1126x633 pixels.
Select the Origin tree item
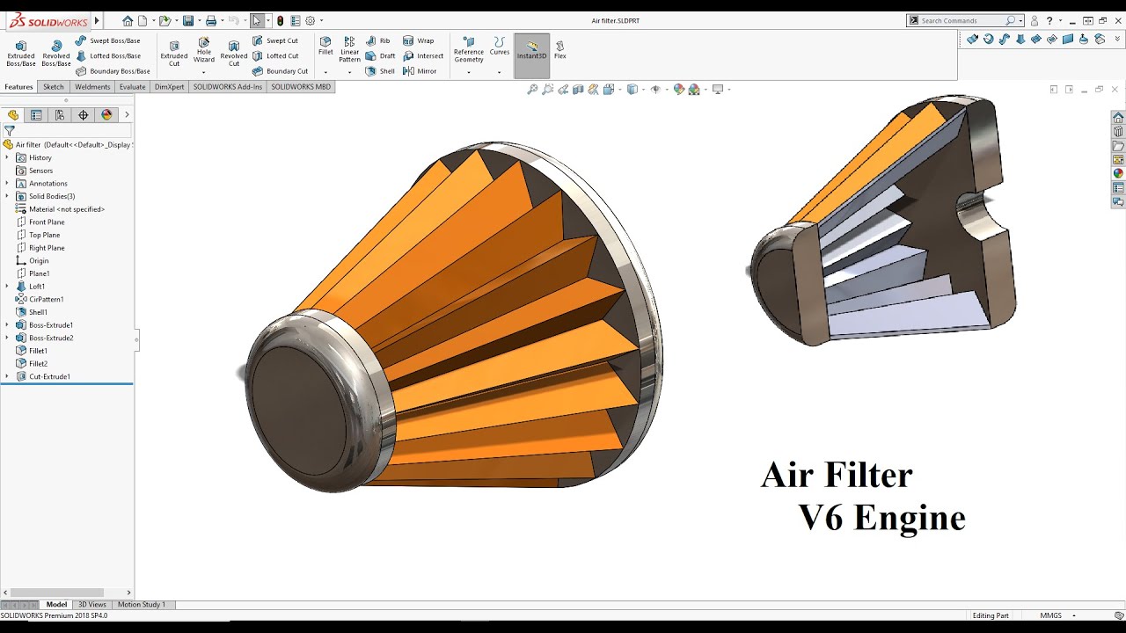(x=33, y=261)
